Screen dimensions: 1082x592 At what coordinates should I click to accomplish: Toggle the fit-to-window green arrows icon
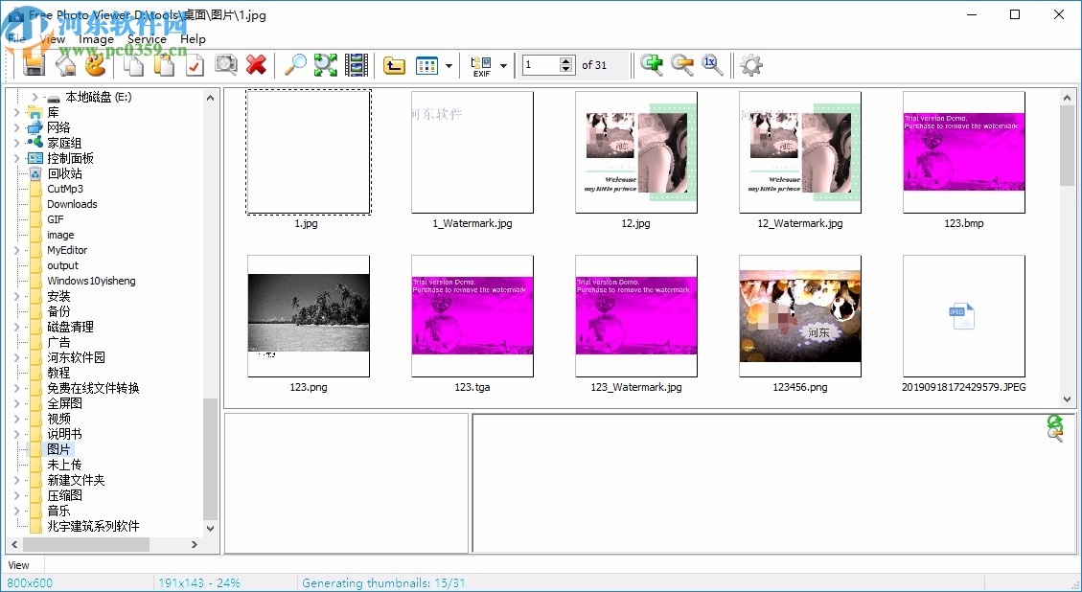point(325,64)
